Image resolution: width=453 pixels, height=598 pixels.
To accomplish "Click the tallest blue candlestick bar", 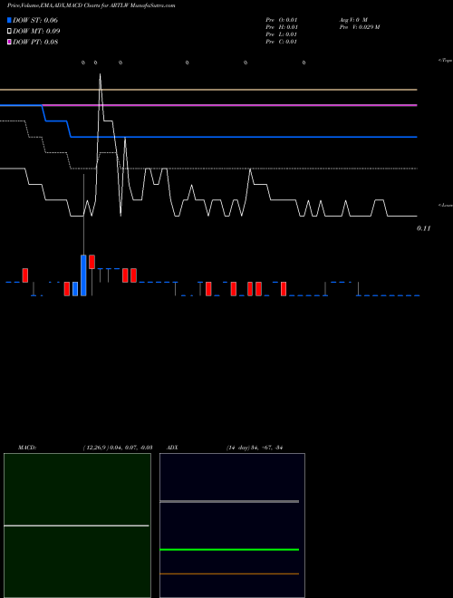I will pyautogui.click(x=83, y=275).
